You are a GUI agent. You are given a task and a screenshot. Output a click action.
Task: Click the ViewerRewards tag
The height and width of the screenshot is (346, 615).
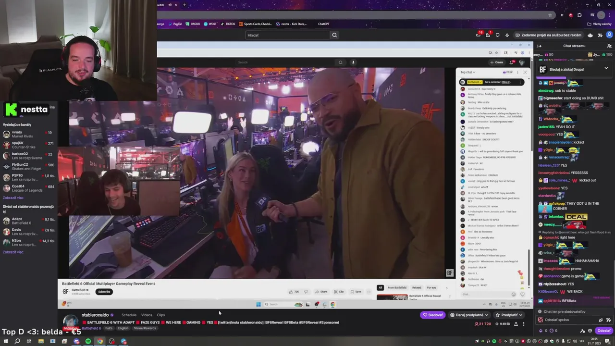coord(145,328)
